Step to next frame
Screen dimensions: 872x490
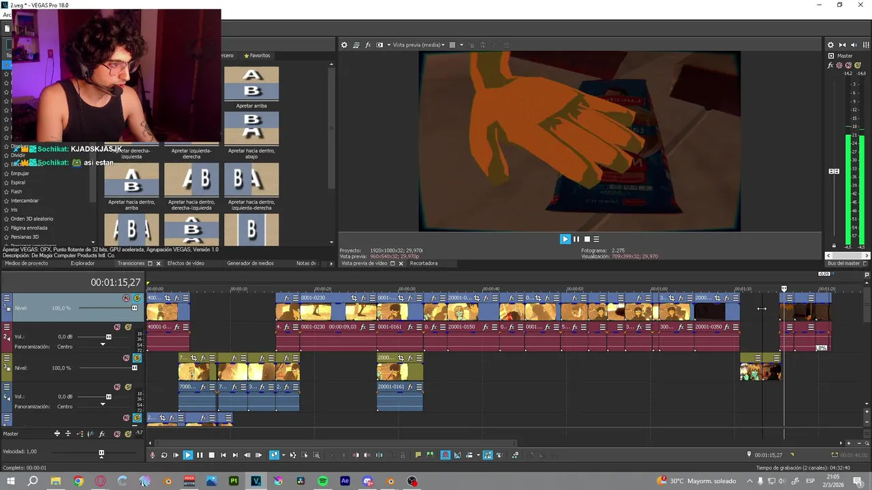pyautogui.click(x=258, y=455)
